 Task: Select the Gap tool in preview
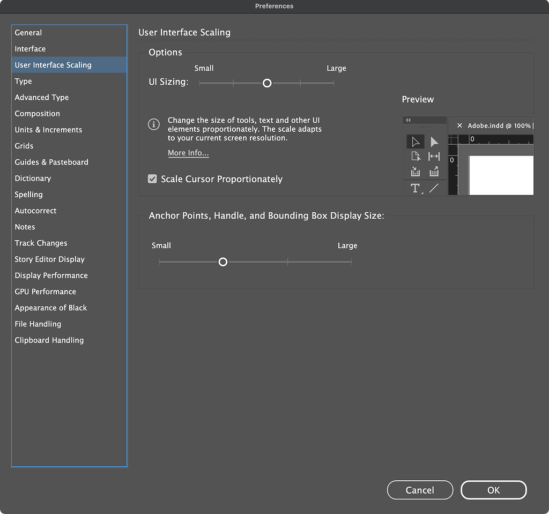434,156
